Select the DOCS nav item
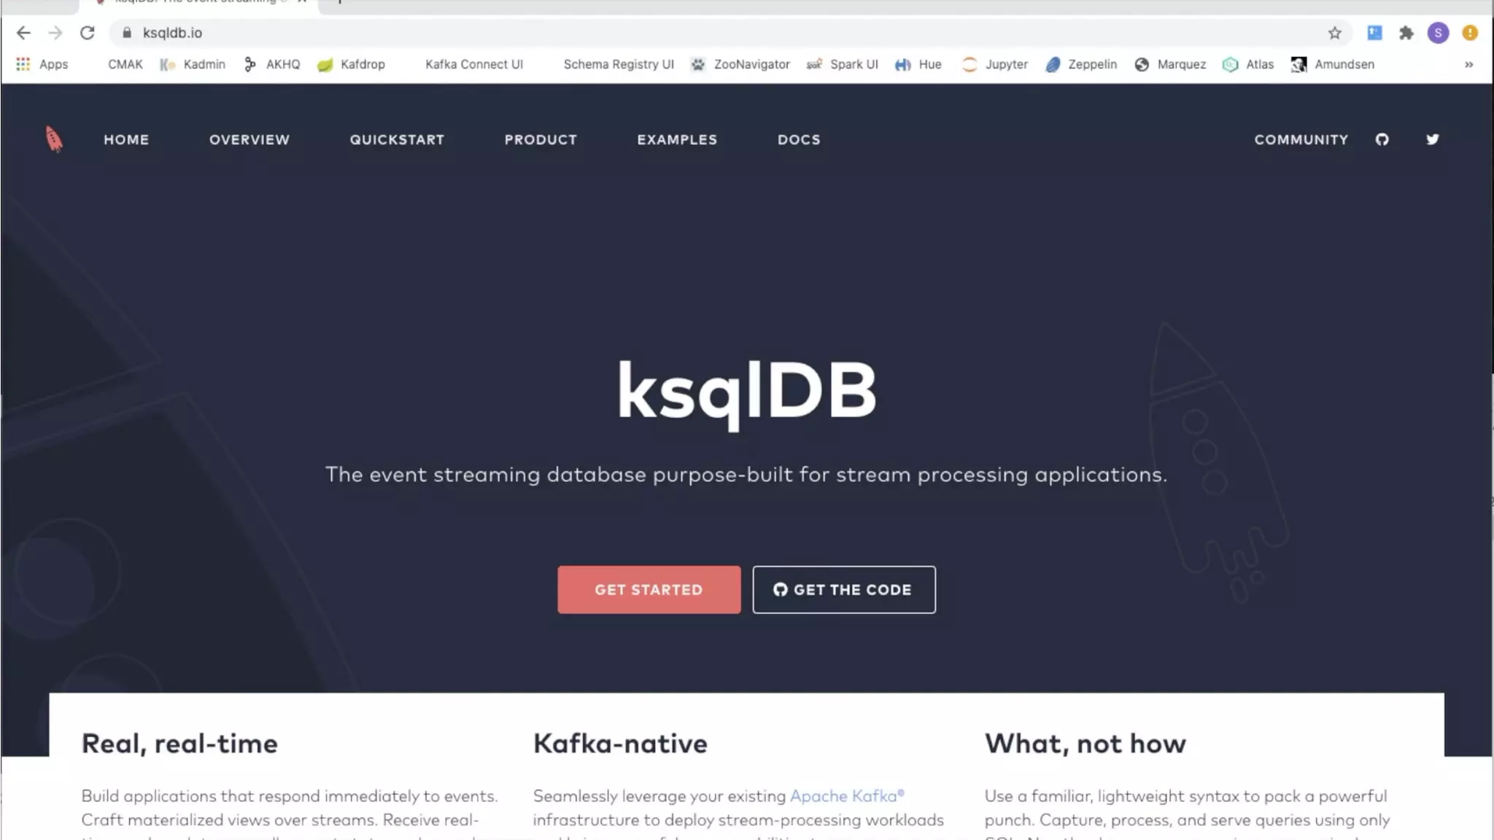This screenshot has height=840, width=1494. [799, 139]
